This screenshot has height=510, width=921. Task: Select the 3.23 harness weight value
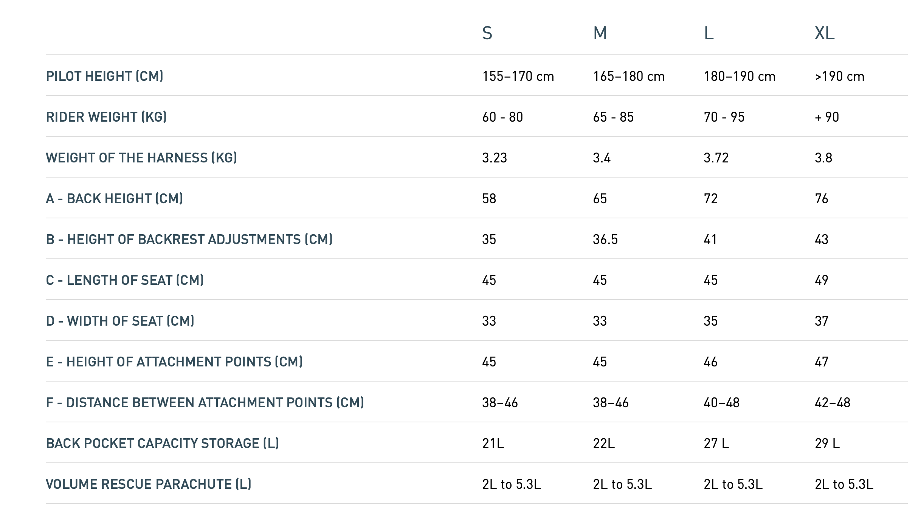(494, 158)
